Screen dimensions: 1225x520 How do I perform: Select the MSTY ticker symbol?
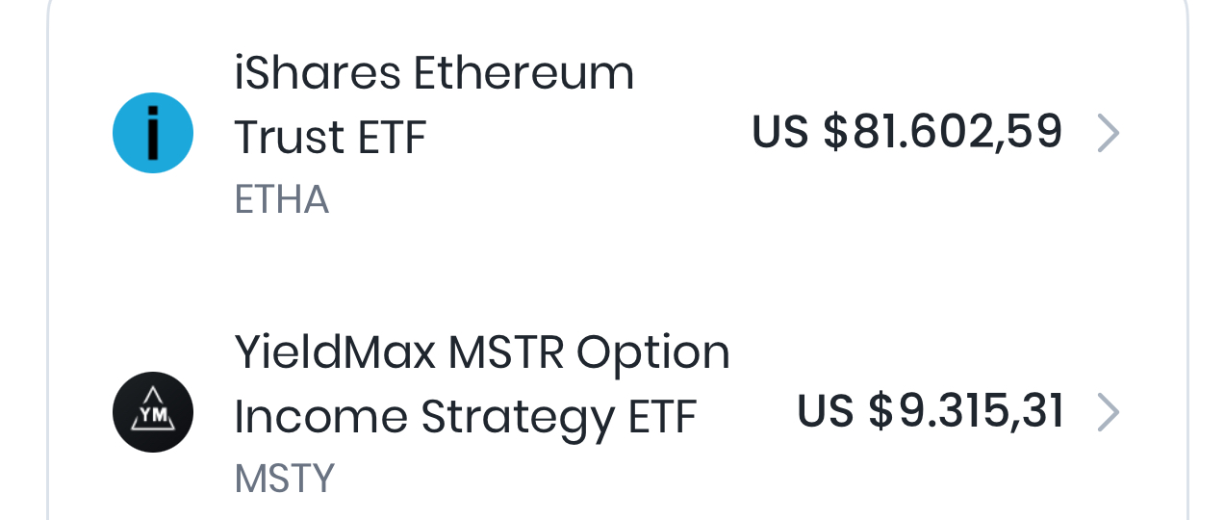click(x=285, y=479)
